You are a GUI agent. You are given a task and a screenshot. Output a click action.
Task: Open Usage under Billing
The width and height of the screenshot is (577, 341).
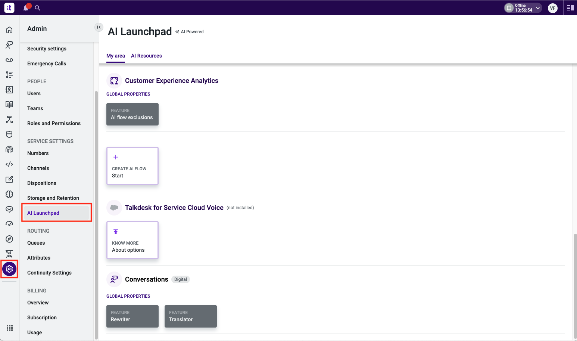click(x=35, y=332)
